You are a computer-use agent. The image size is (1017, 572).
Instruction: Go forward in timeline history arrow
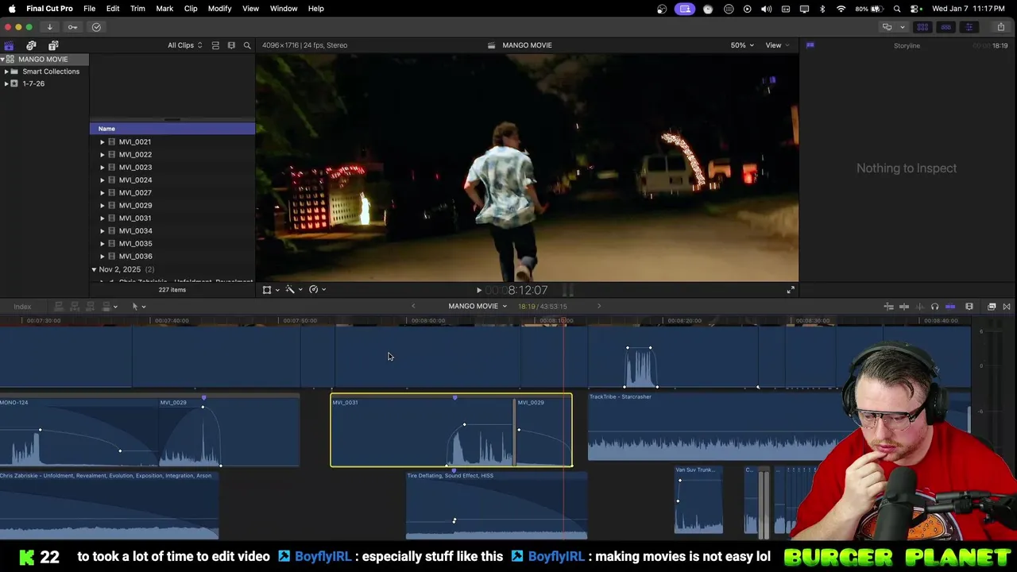(x=599, y=307)
